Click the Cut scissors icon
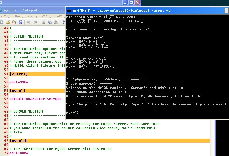This screenshot has height=156, width=229. tap(44, 22)
